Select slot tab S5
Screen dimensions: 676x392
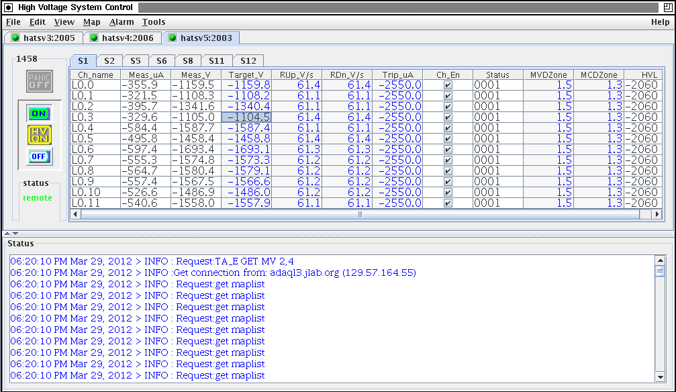[x=136, y=61]
